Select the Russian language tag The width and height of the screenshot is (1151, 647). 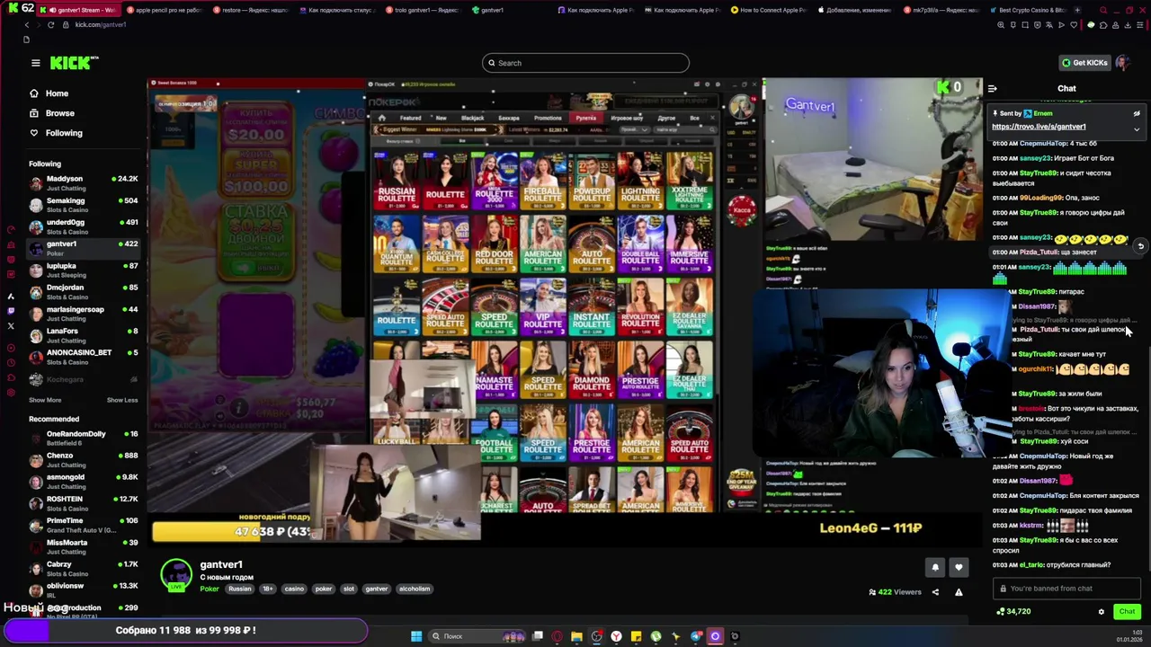click(240, 589)
